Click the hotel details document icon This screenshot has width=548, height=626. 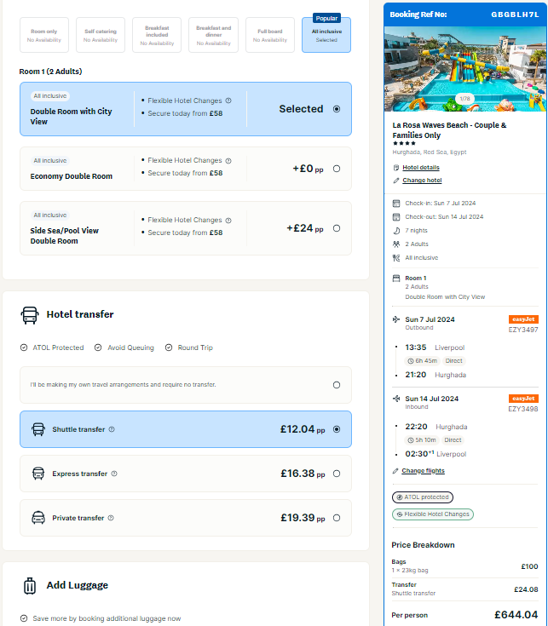(x=396, y=168)
